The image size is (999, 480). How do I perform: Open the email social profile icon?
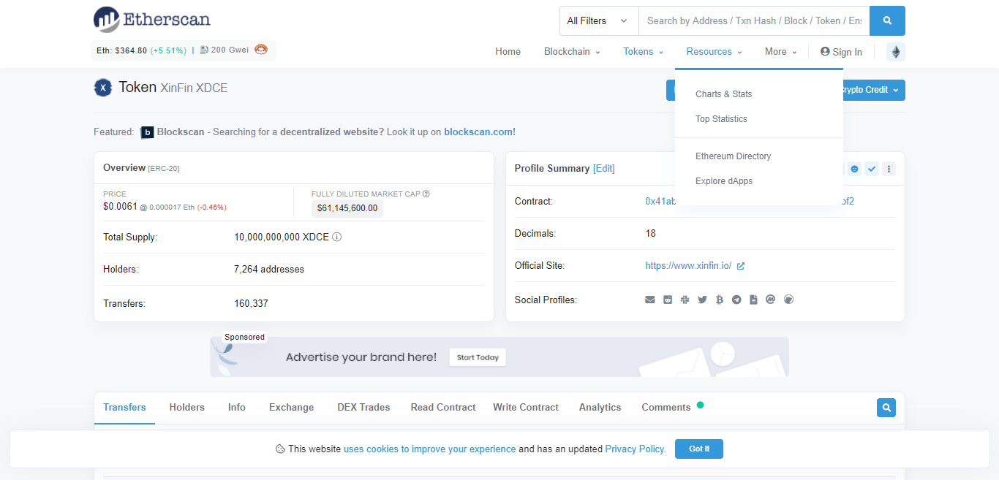pyautogui.click(x=650, y=300)
